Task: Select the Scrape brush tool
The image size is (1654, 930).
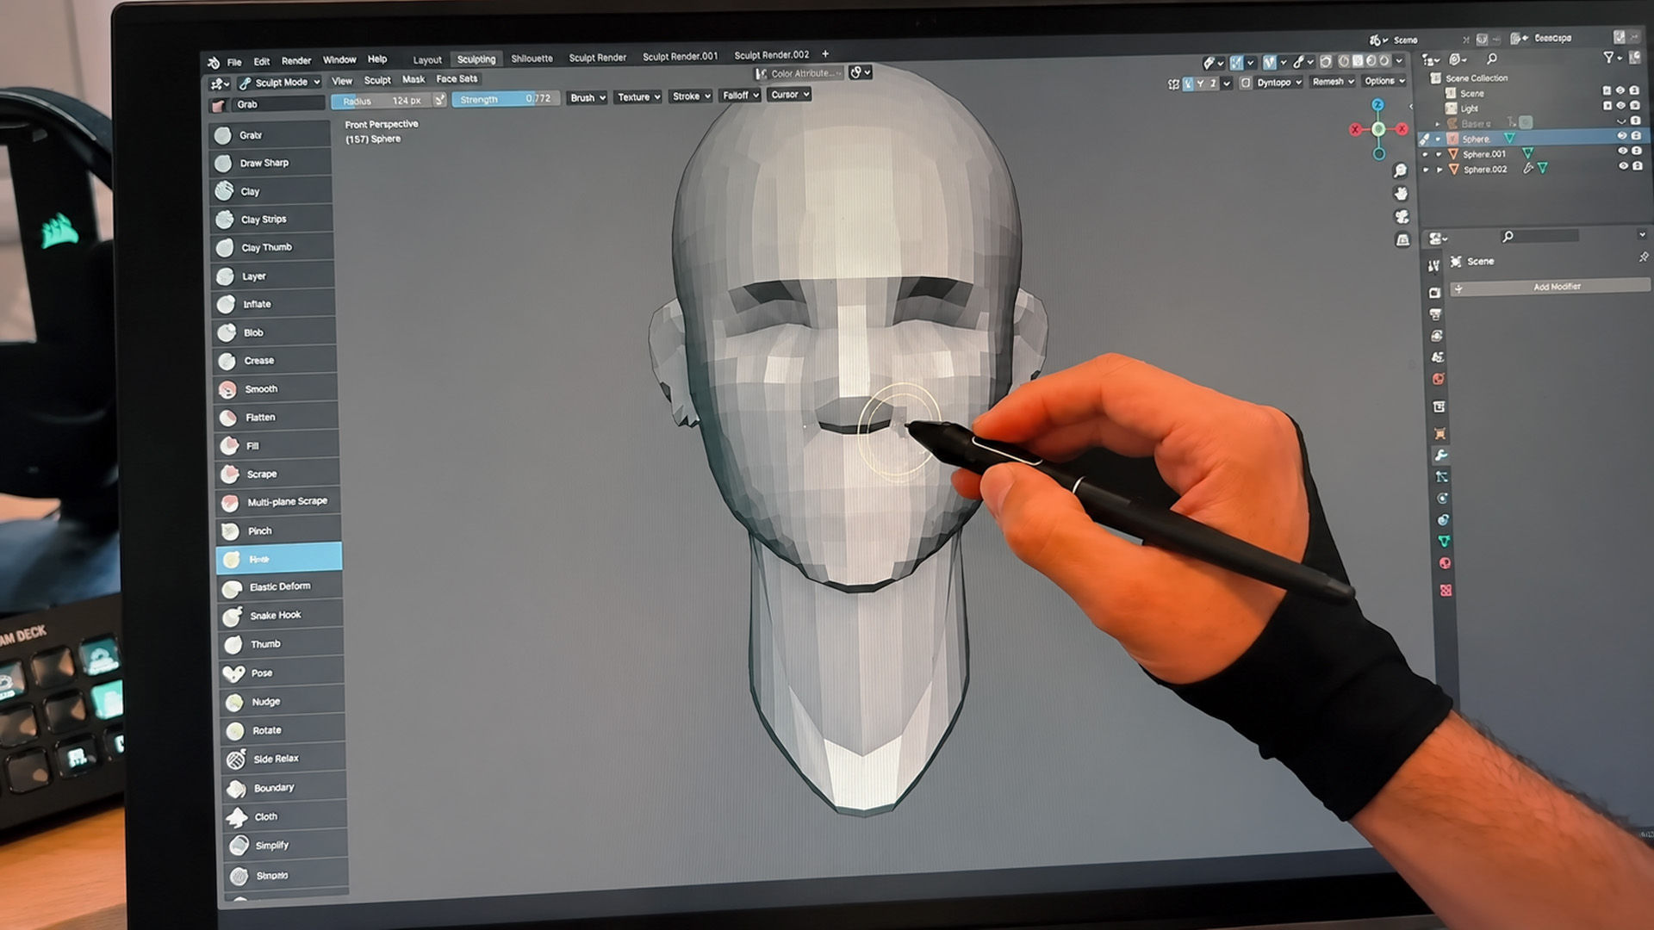Action: click(277, 474)
